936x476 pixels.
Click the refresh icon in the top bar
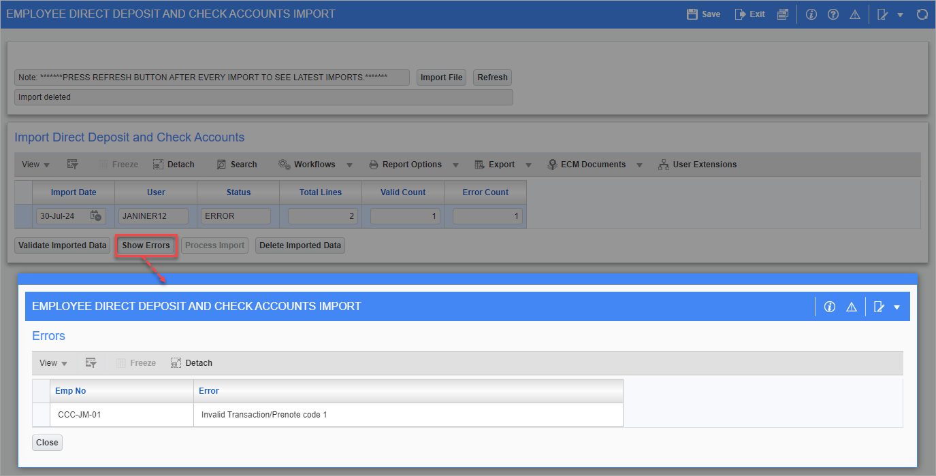[923, 14]
